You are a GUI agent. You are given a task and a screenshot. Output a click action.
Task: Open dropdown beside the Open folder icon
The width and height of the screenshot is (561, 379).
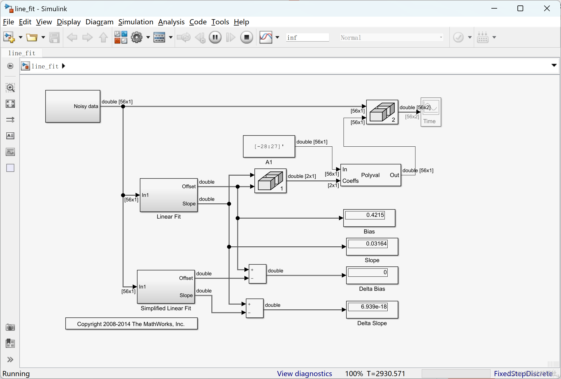(x=43, y=37)
